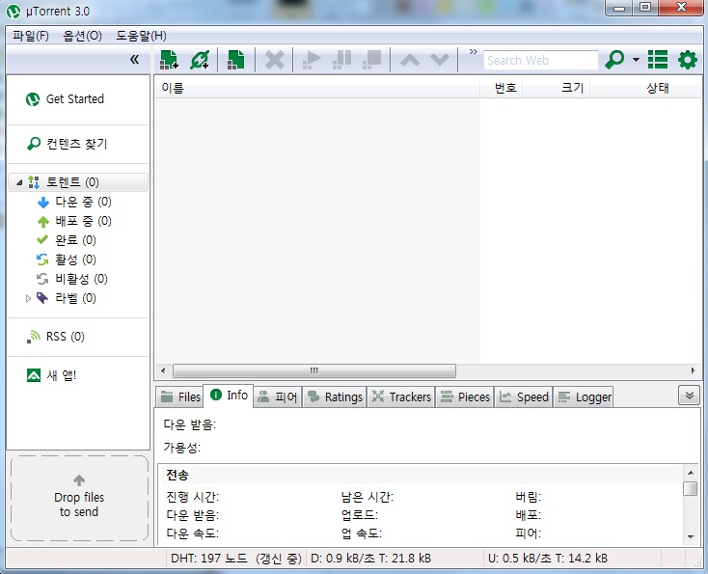708x574 pixels.
Task: Click the info pane scroll up arrow
Action: click(x=691, y=473)
